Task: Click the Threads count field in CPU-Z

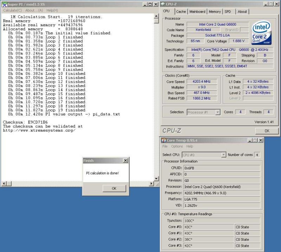Action: point(268,112)
